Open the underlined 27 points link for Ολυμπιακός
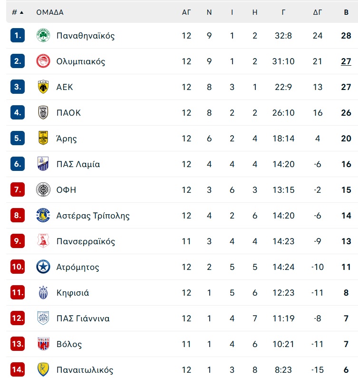This screenshot has height=378, width=358. (346, 61)
